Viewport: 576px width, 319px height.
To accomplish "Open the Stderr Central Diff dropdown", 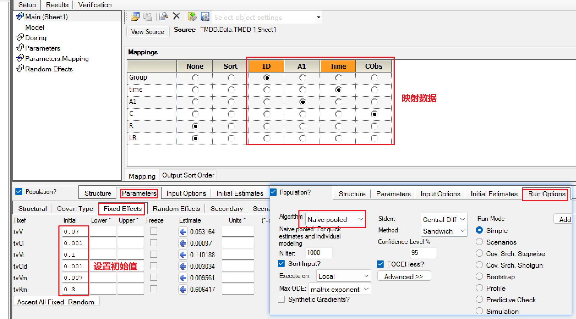I will click(x=462, y=219).
